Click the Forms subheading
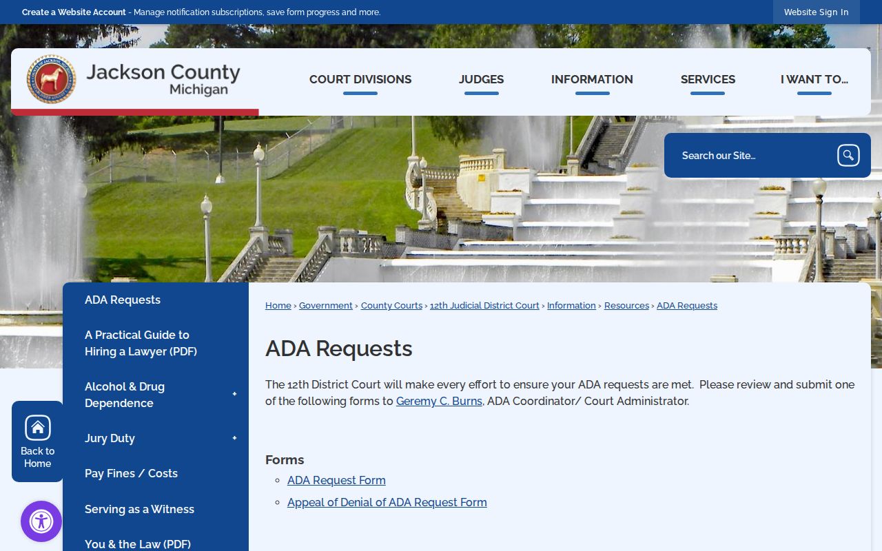The image size is (882, 551). pos(285,459)
